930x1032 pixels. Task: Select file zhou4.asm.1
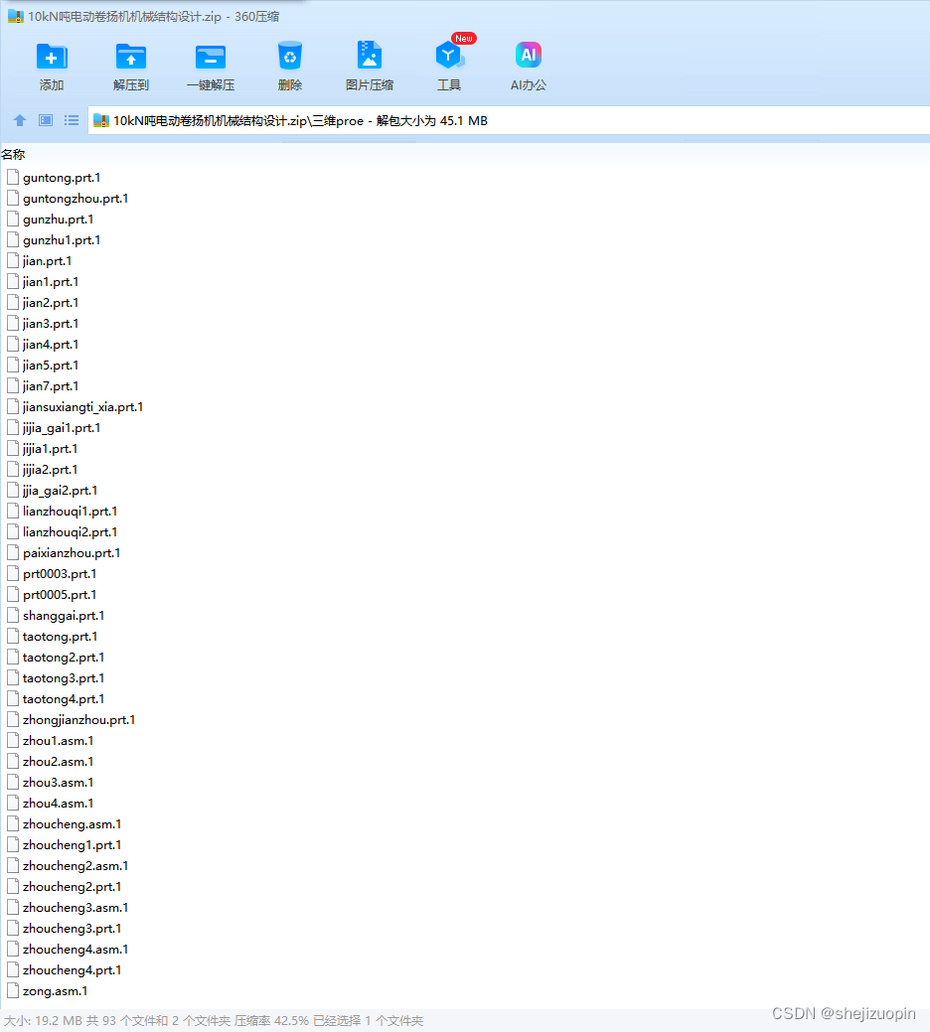(51, 804)
